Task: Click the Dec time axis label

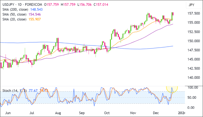Action: 156,113
